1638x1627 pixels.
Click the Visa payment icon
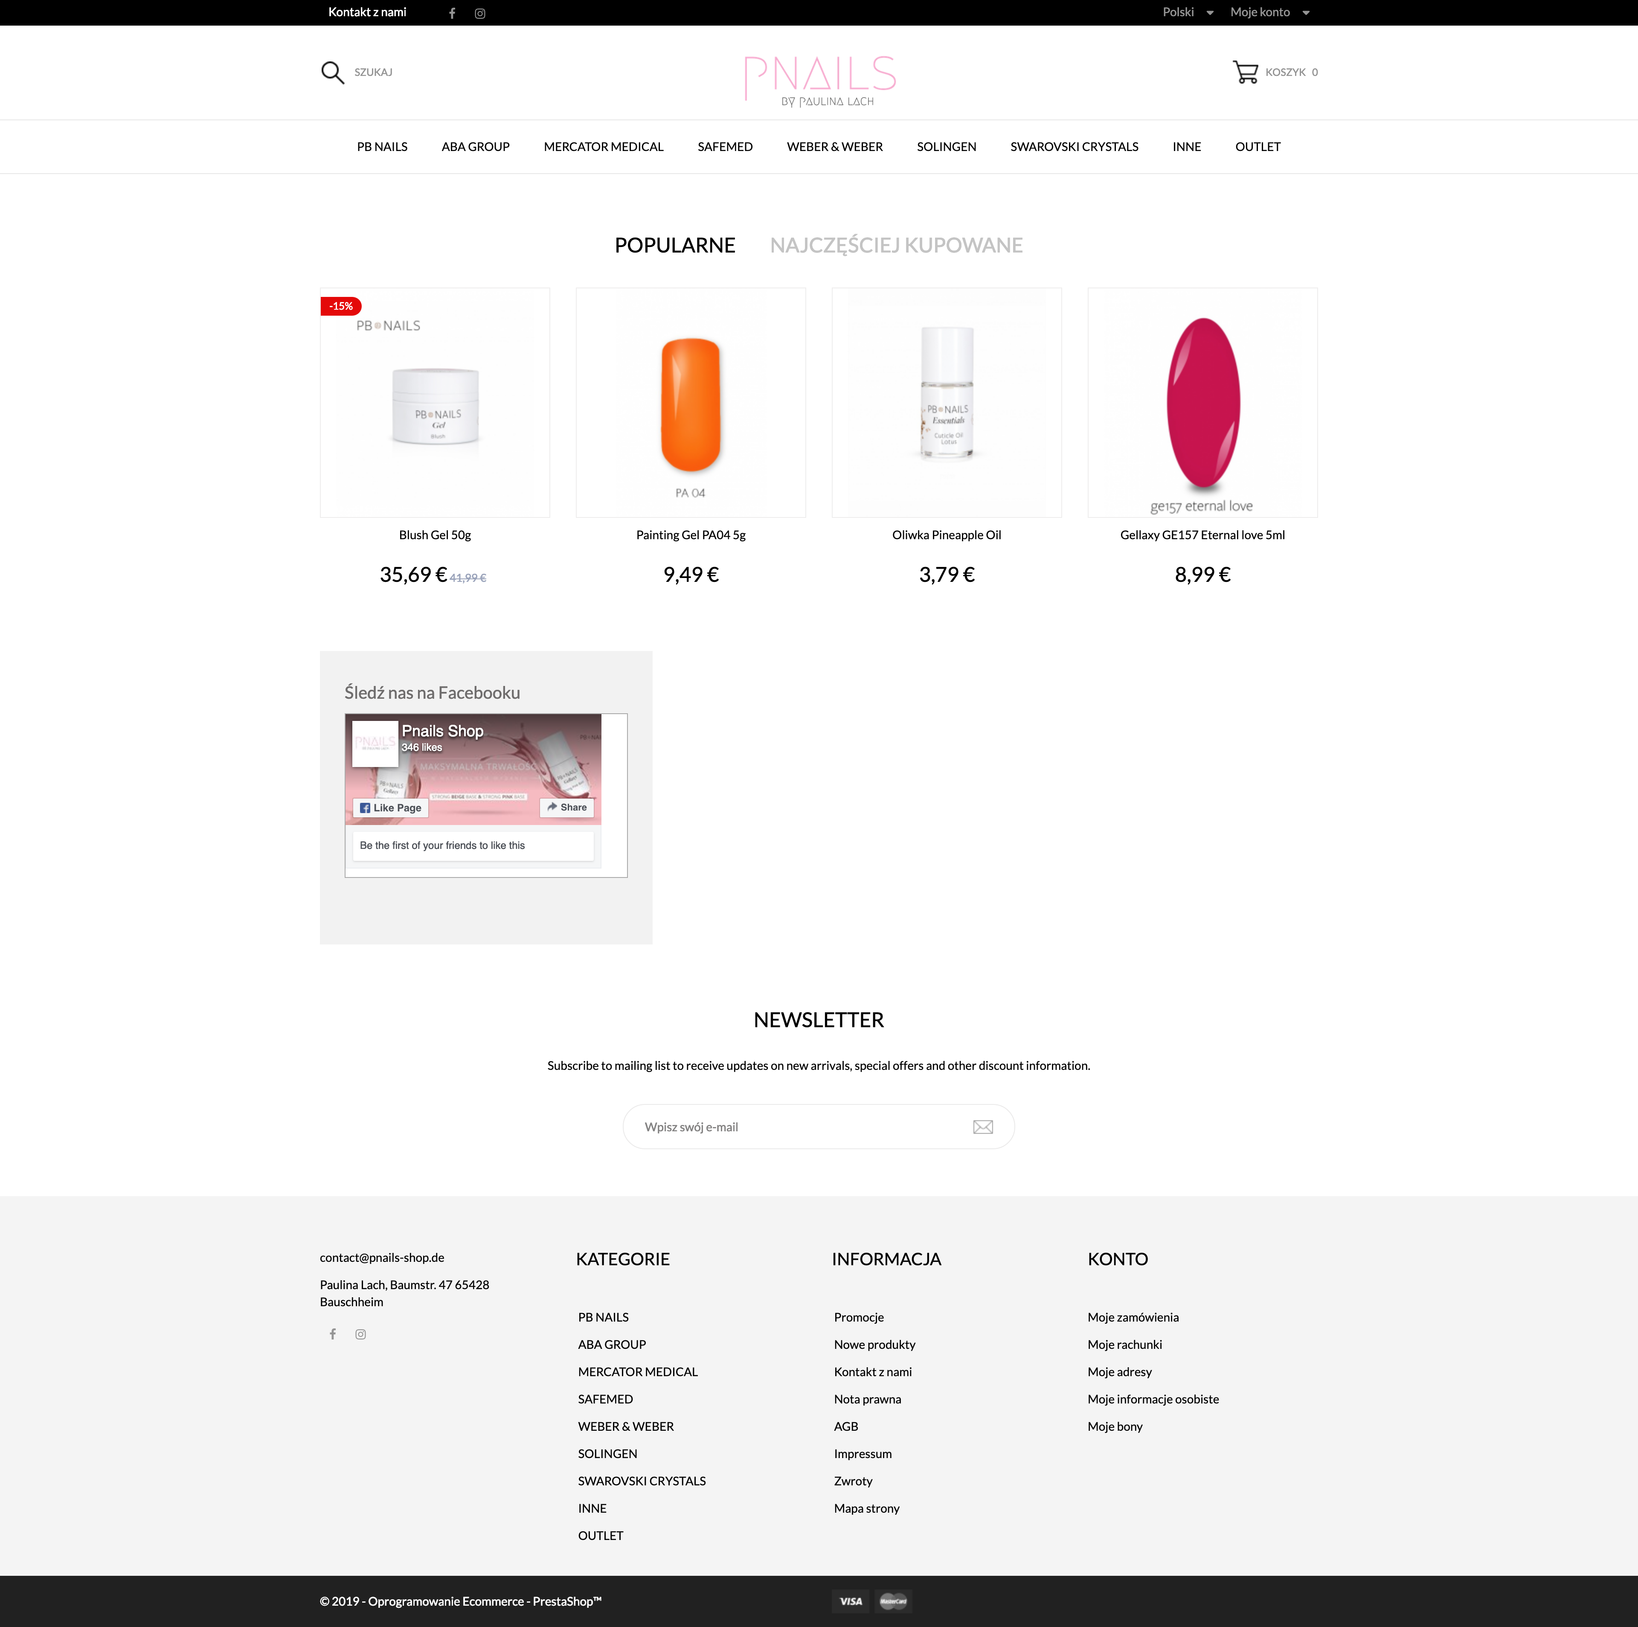pos(851,1601)
